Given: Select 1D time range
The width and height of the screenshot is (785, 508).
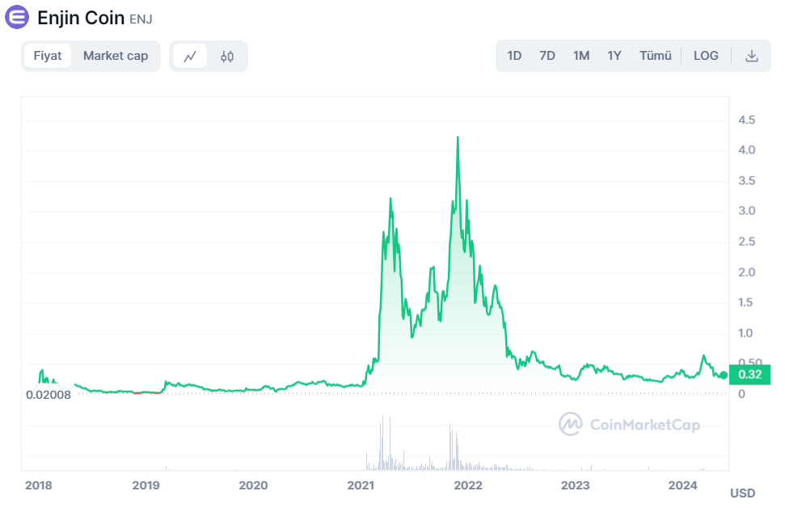Looking at the screenshot, I should [514, 56].
